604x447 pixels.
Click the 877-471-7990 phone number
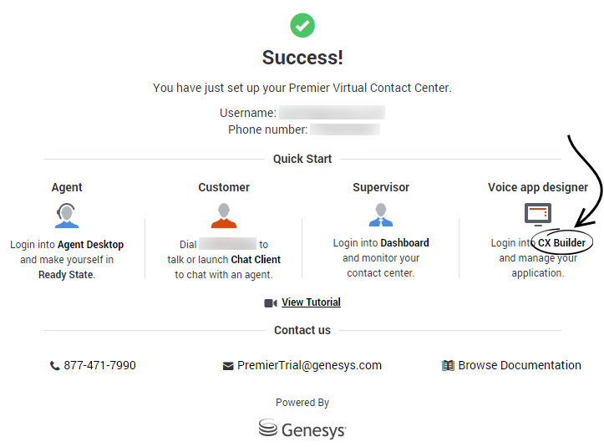click(x=99, y=365)
